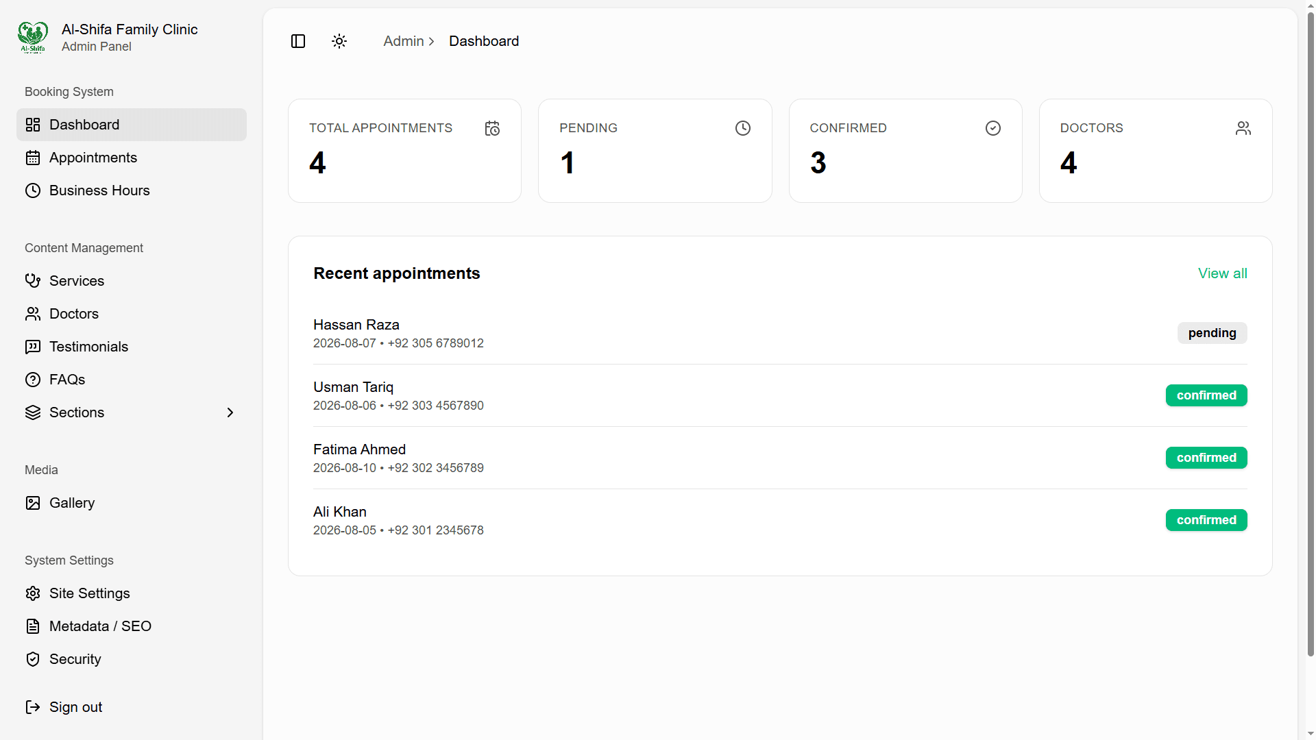Click the PENDING card label

point(588,128)
